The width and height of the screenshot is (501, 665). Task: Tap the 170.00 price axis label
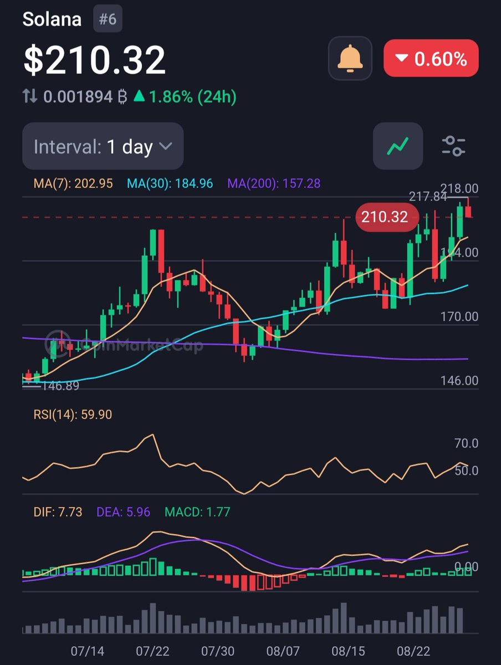459,317
